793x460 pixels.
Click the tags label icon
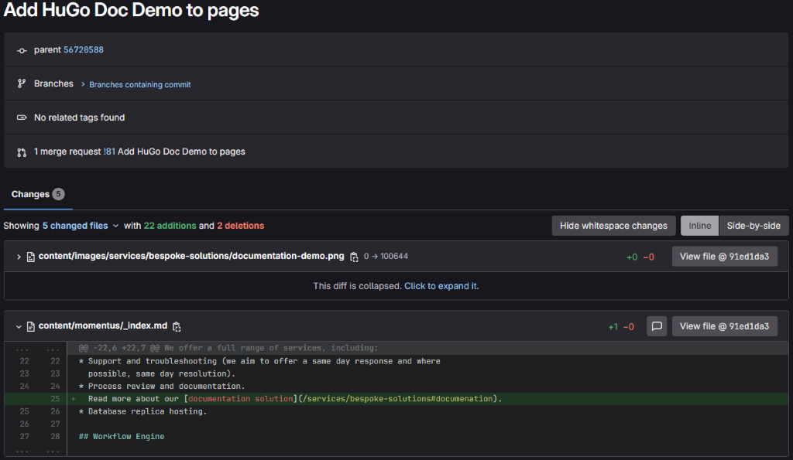(x=21, y=118)
